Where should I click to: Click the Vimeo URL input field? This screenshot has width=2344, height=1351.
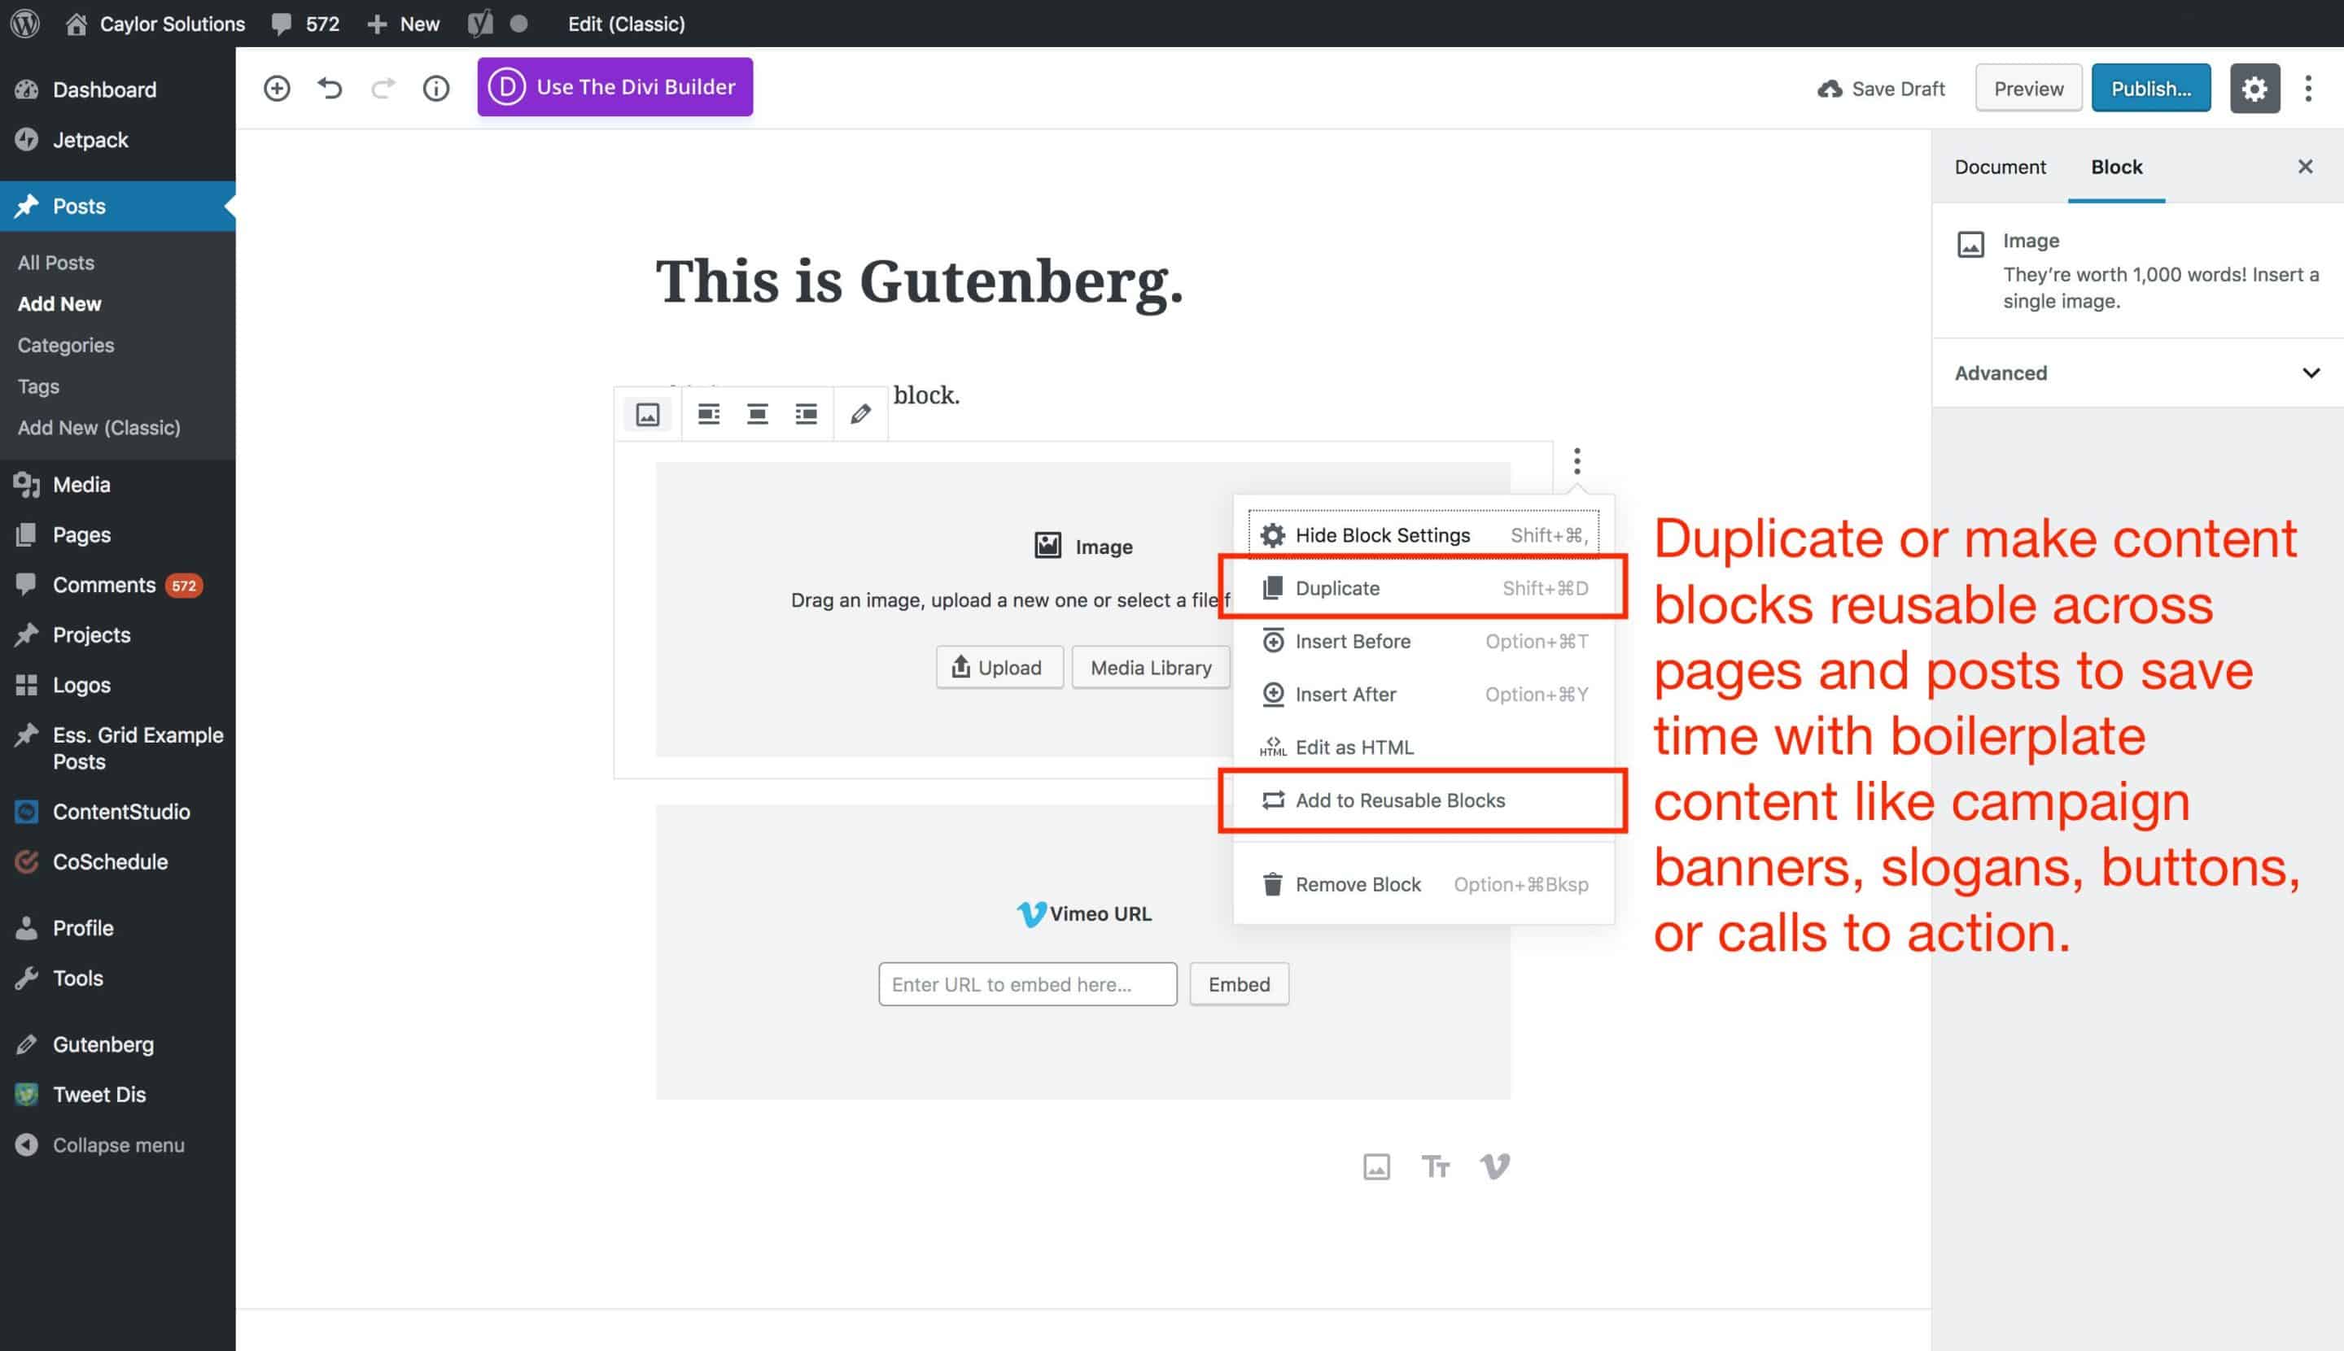[x=1028, y=983]
